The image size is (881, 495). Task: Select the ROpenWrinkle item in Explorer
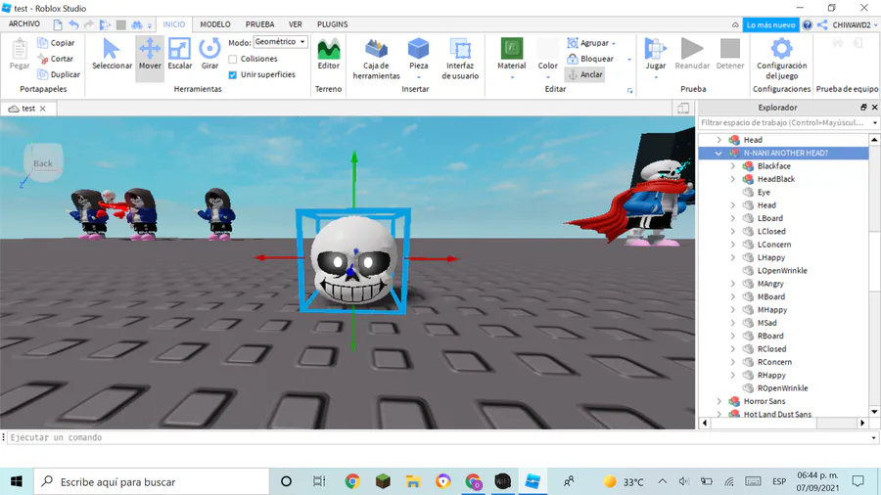783,388
